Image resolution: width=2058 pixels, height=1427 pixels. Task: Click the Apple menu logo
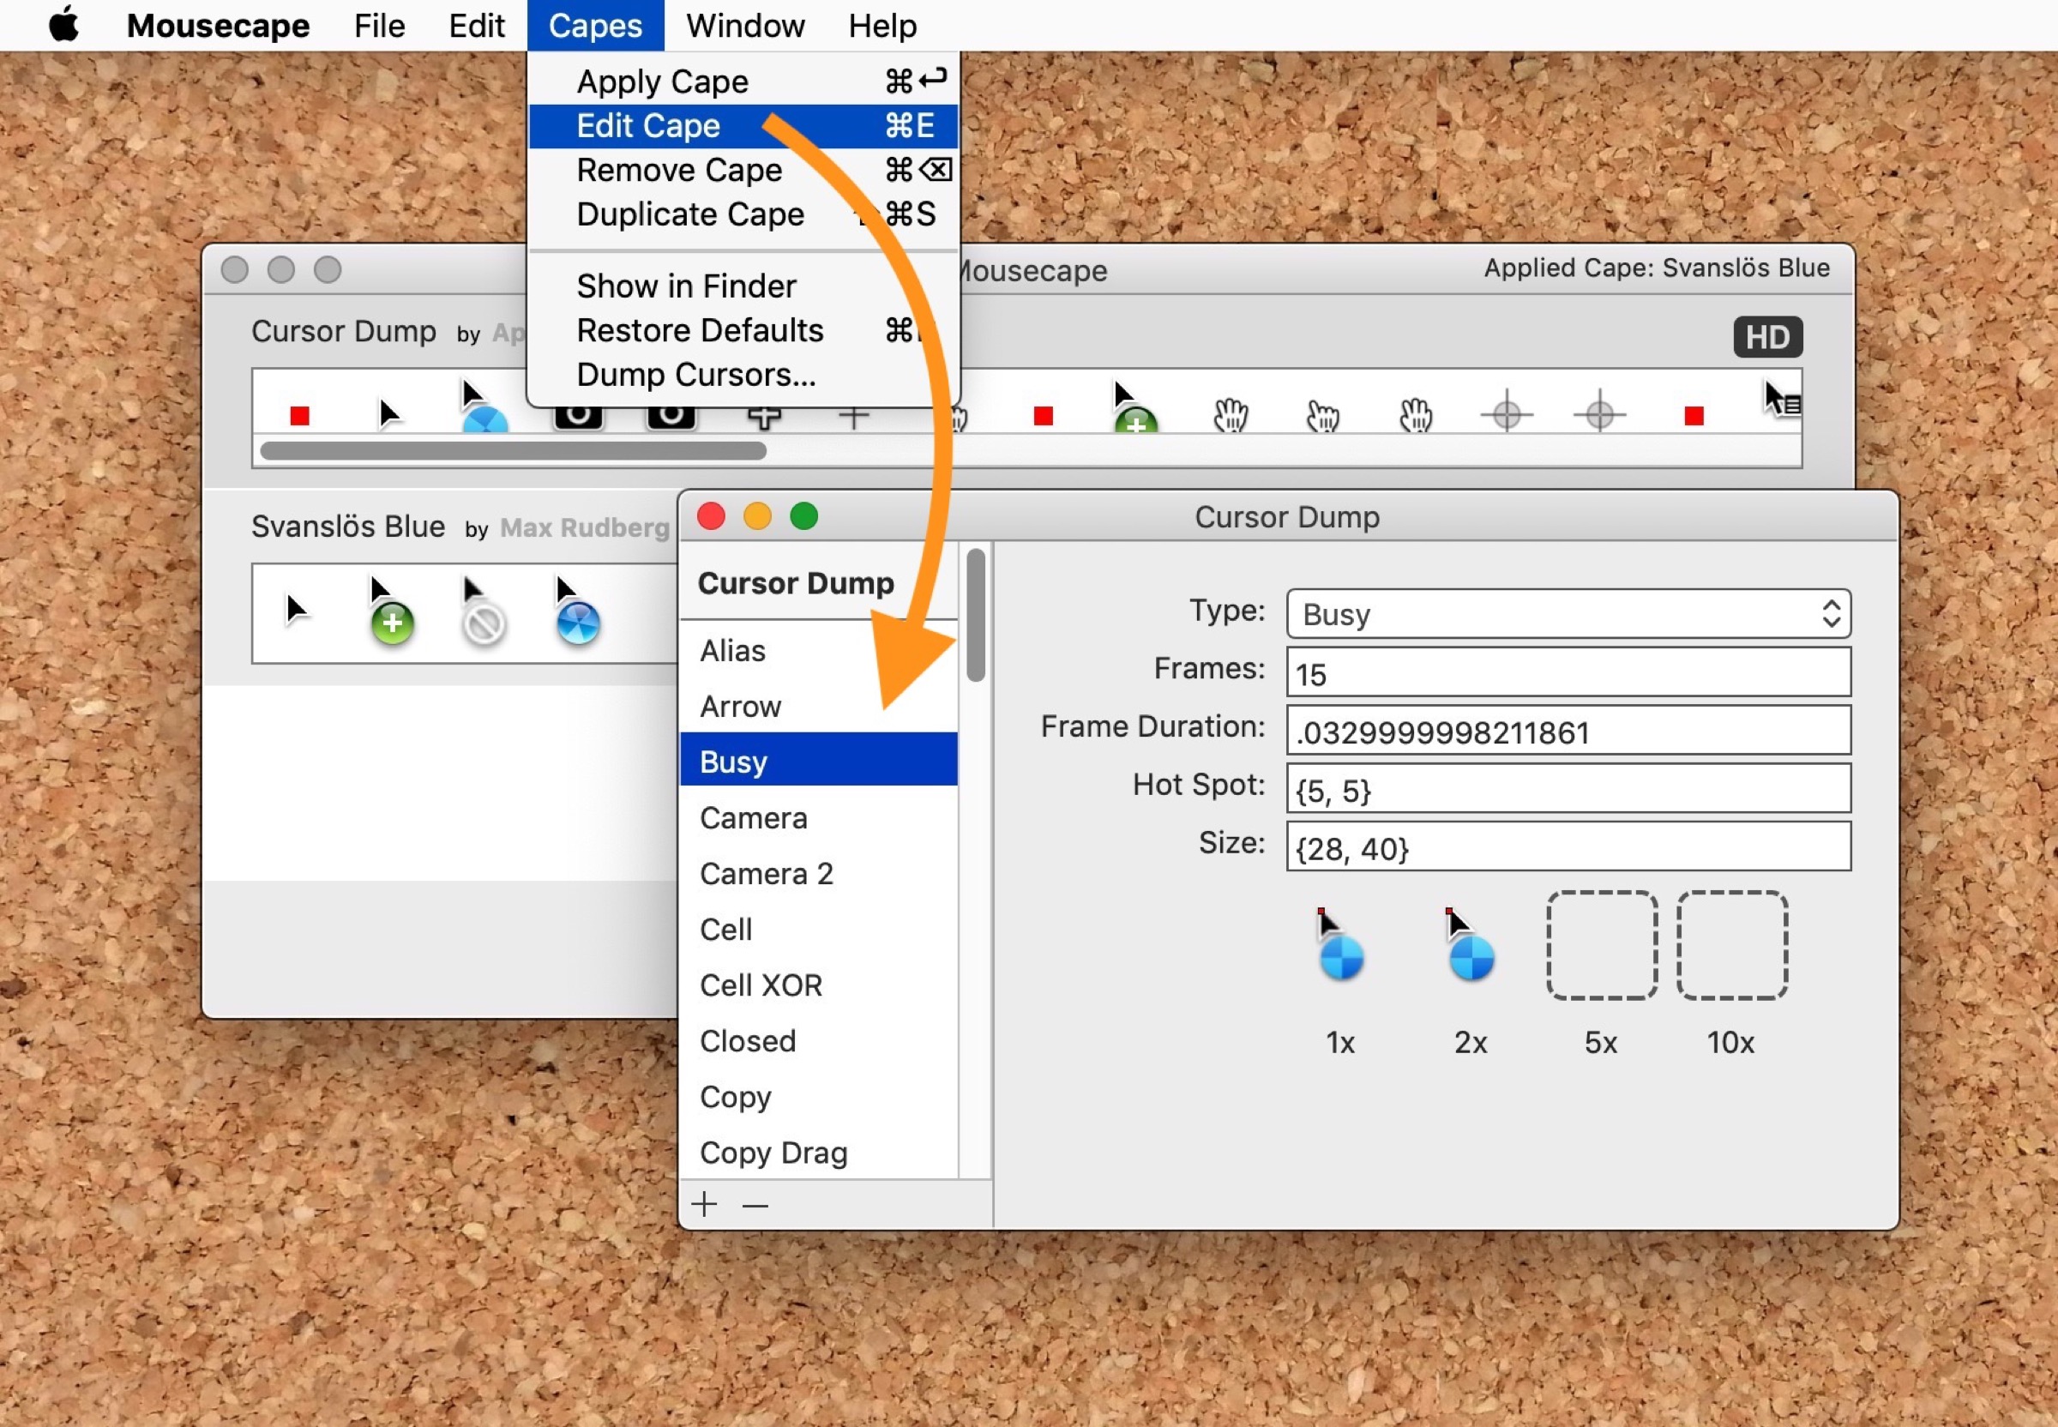tap(63, 24)
